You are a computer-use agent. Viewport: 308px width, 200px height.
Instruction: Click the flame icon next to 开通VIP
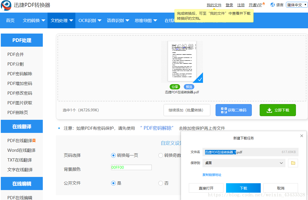[264, 3]
